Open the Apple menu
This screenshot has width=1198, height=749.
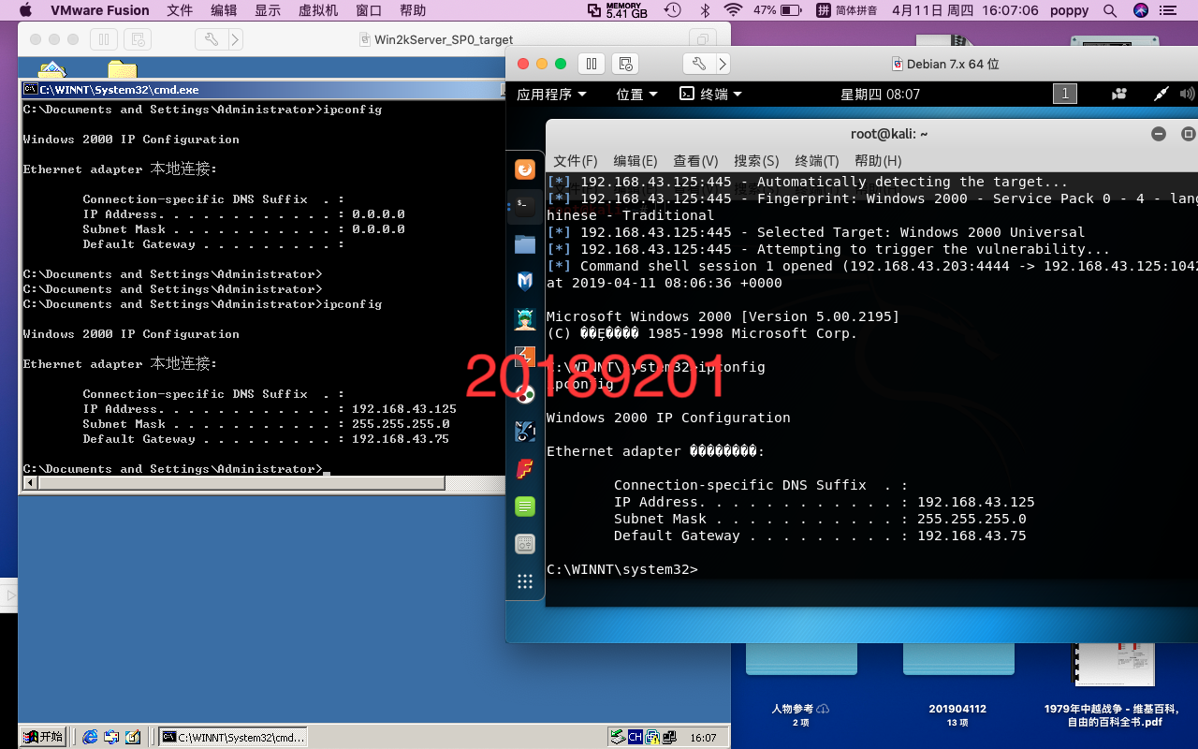pos(25,10)
